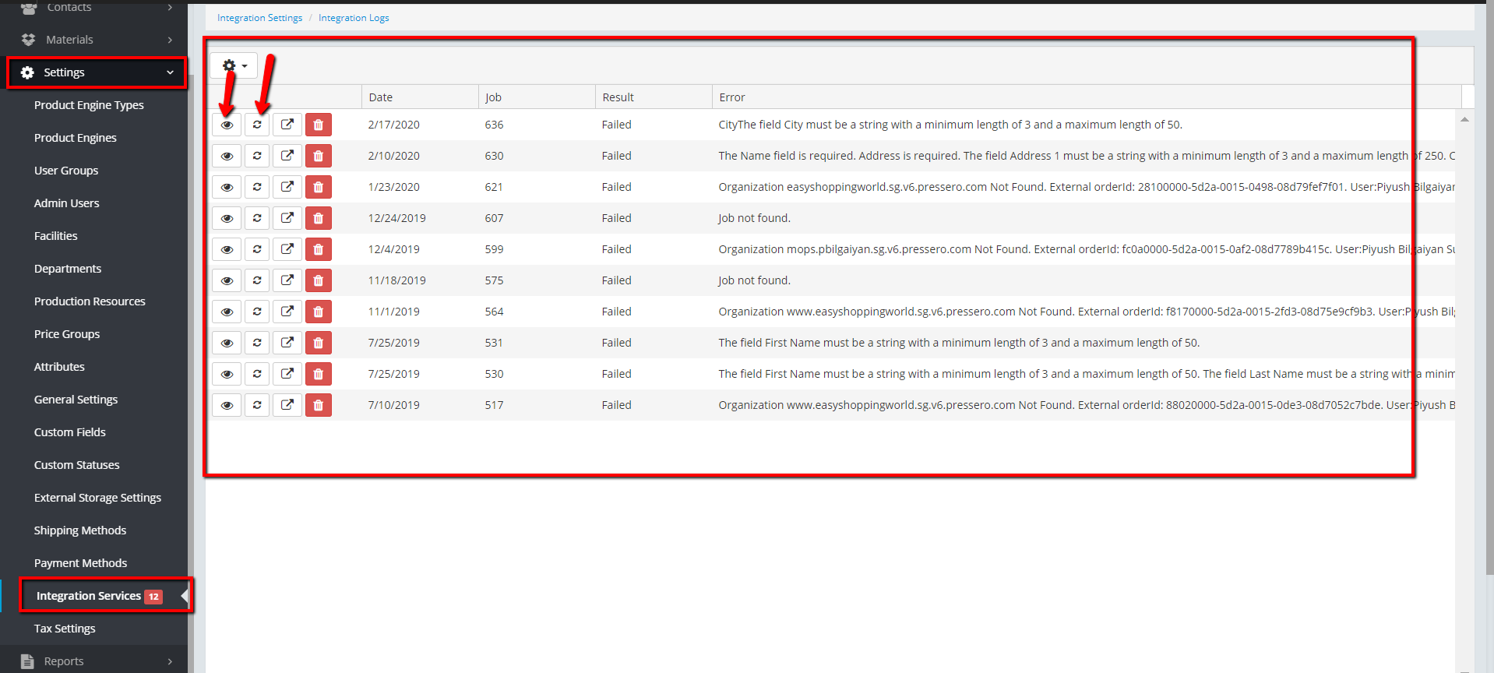Open the gear dropdown above the table
Image resolution: width=1494 pixels, height=673 pixels.
pos(234,66)
